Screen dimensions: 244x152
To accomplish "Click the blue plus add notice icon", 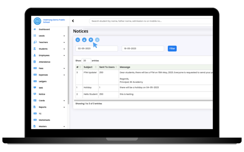I will tap(78, 40).
